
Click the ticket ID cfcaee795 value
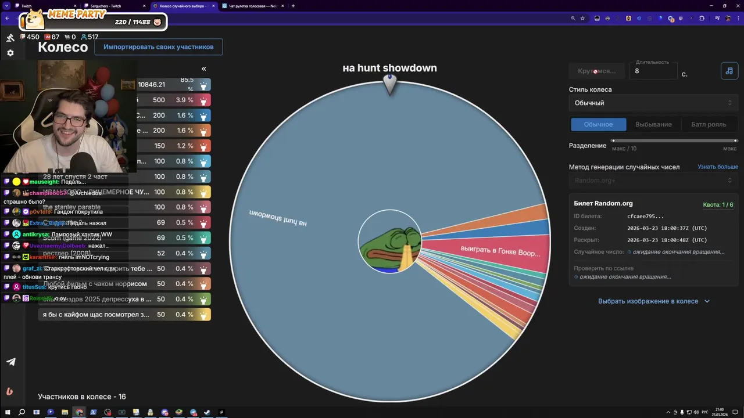pos(646,217)
